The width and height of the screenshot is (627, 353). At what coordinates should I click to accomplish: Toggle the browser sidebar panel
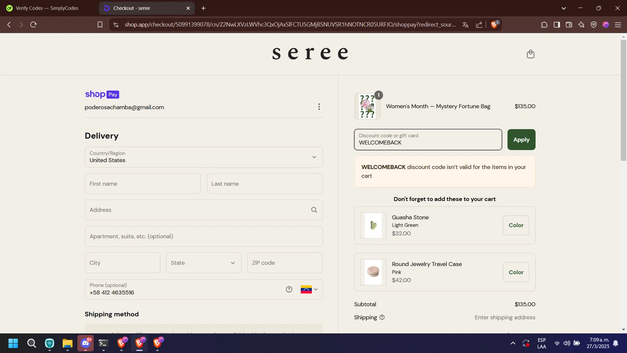pos(557,25)
